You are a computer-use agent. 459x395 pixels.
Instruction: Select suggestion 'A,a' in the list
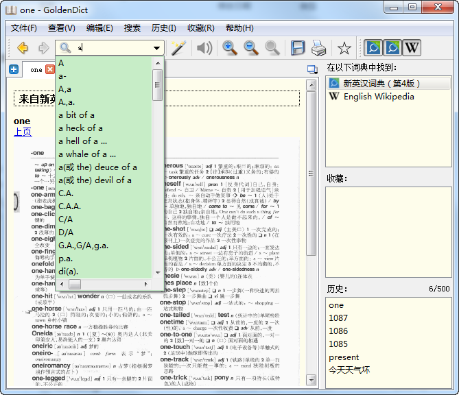coord(104,89)
